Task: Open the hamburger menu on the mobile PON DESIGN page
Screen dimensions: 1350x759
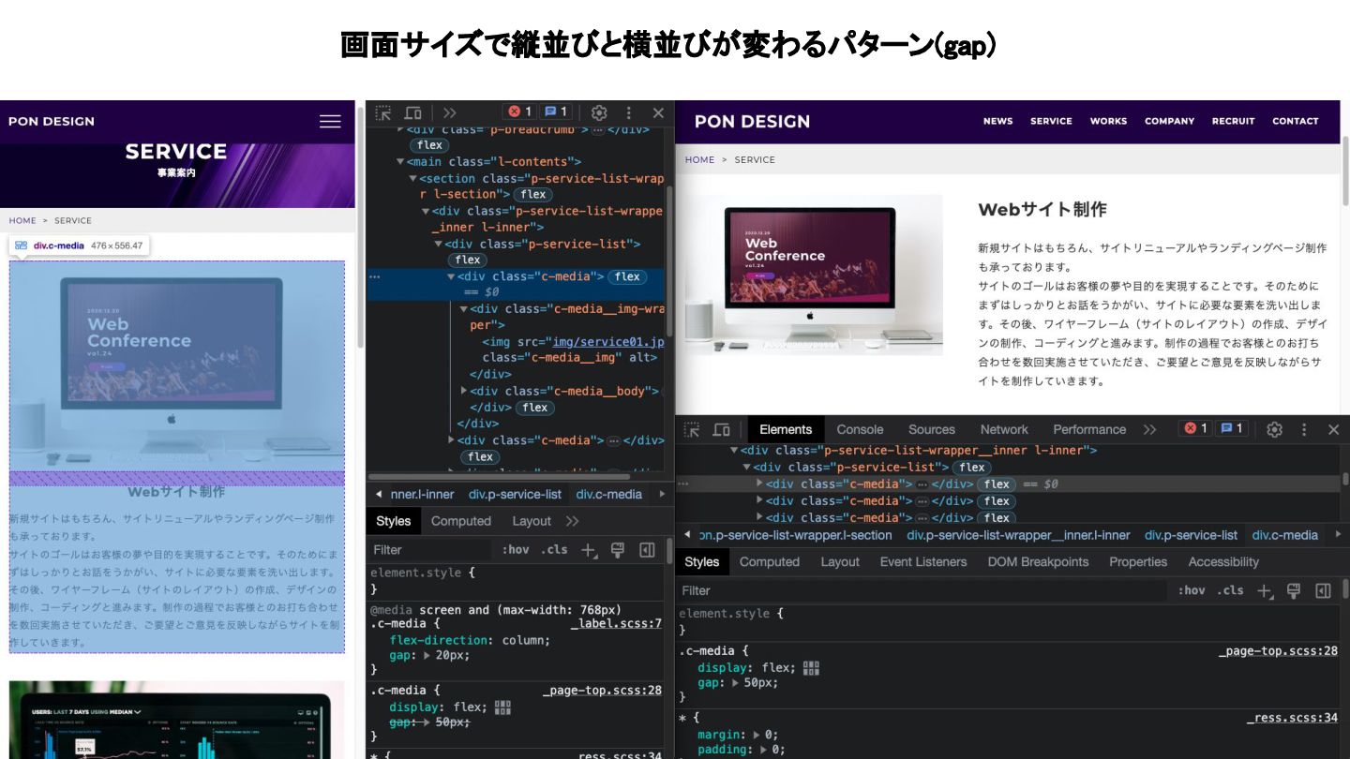Action: [x=330, y=121]
